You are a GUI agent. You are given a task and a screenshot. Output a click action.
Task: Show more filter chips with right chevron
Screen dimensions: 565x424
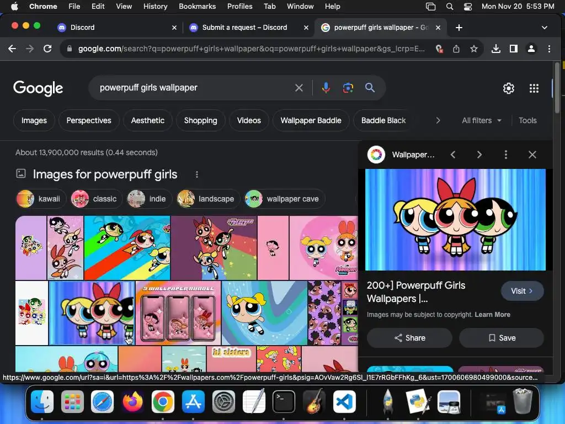pos(438,120)
